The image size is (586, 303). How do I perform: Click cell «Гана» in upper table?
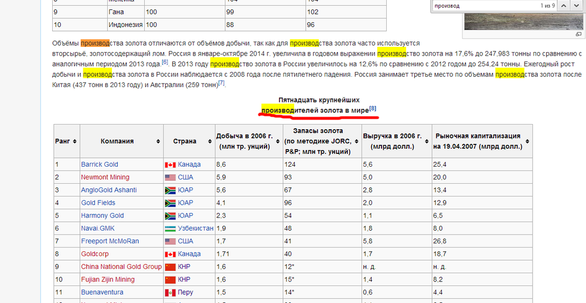116,12
